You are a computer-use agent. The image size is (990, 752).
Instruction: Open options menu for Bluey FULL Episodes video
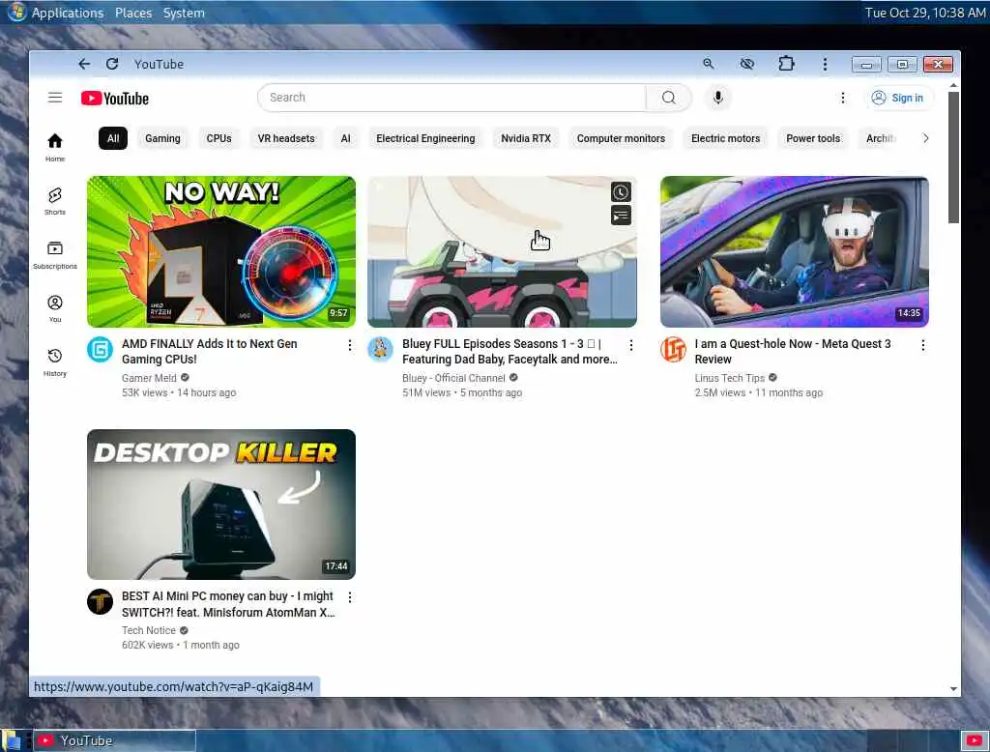click(630, 345)
